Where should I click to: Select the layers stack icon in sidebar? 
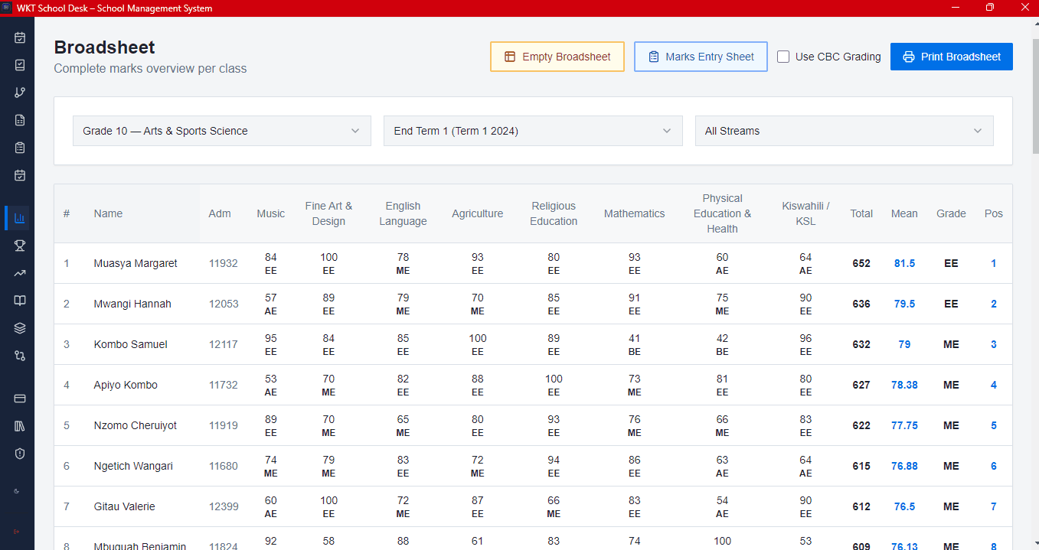(18, 328)
